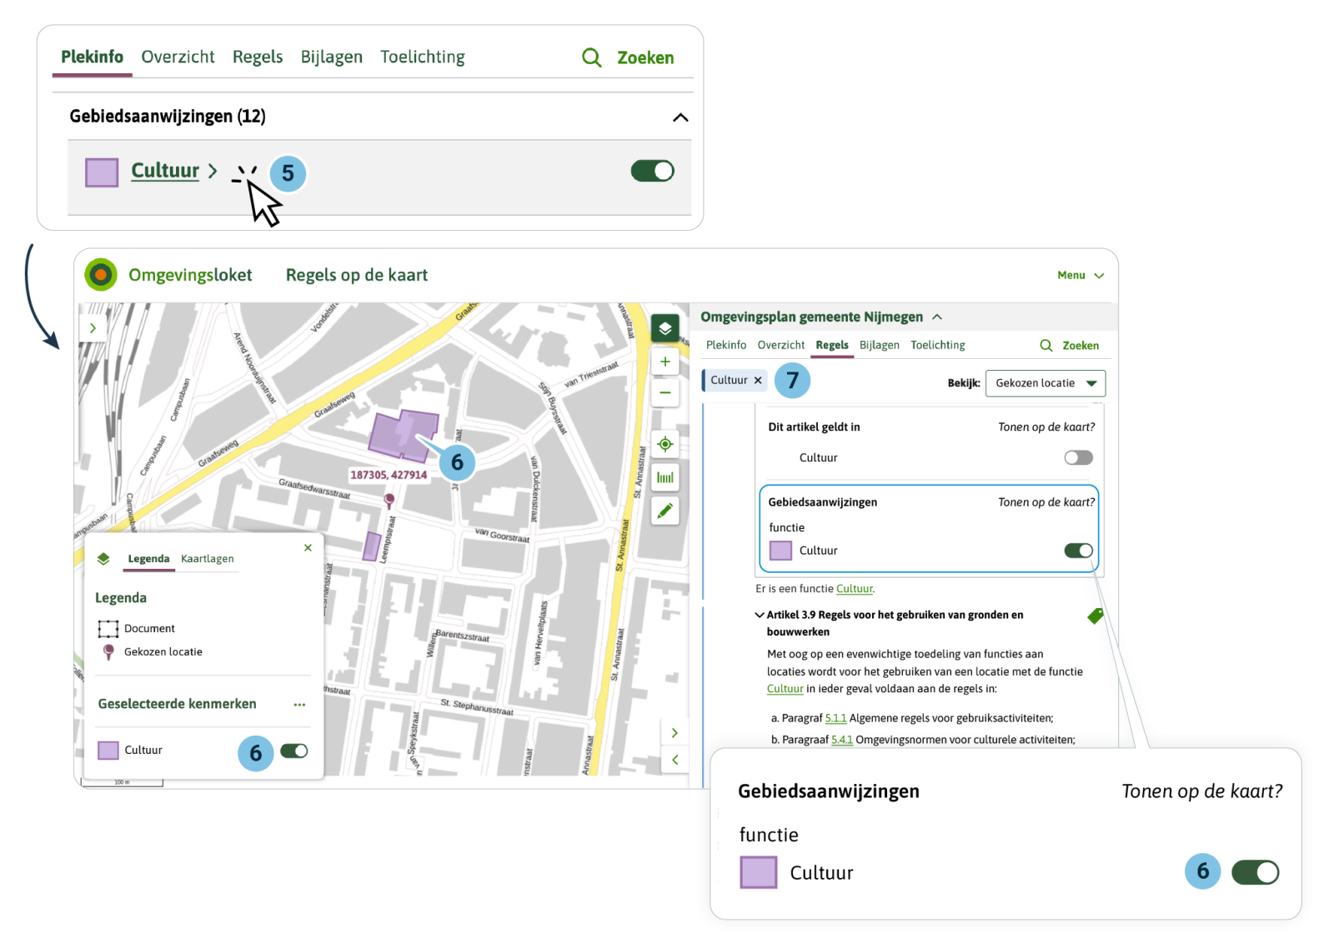Click the map layers icon button

point(664,328)
